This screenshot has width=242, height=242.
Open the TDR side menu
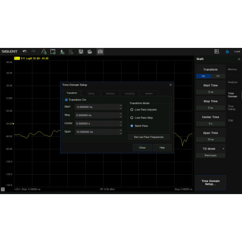[230, 121]
